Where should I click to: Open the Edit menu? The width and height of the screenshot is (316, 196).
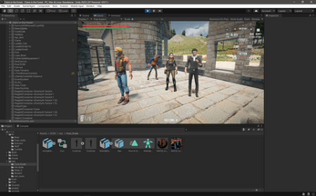[9, 6]
